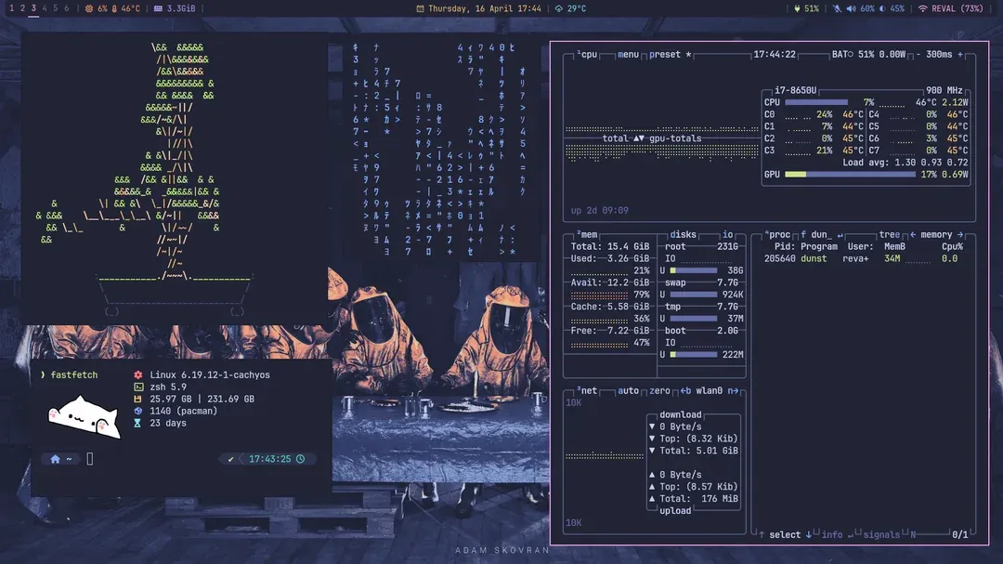Click the hourglass icon beside 23 days
The height and width of the screenshot is (564, 1003).
click(137, 423)
